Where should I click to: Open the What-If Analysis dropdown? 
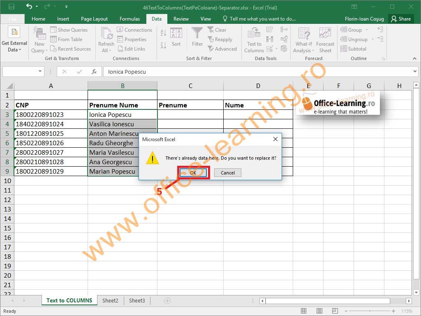(x=304, y=40)
